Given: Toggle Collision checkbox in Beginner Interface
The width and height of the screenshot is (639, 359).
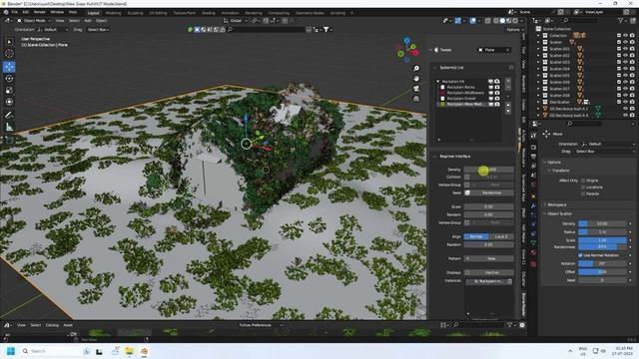Looking at the screenshot, I should (x=467, y=178).
